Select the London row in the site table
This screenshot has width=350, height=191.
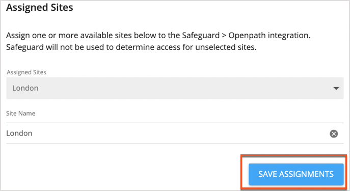(175, 133)
